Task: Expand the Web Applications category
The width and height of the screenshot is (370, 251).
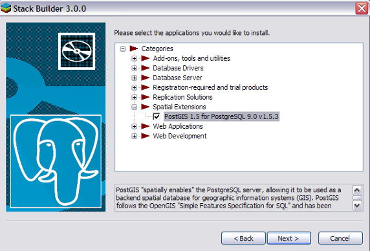Action: click(135, 126)
